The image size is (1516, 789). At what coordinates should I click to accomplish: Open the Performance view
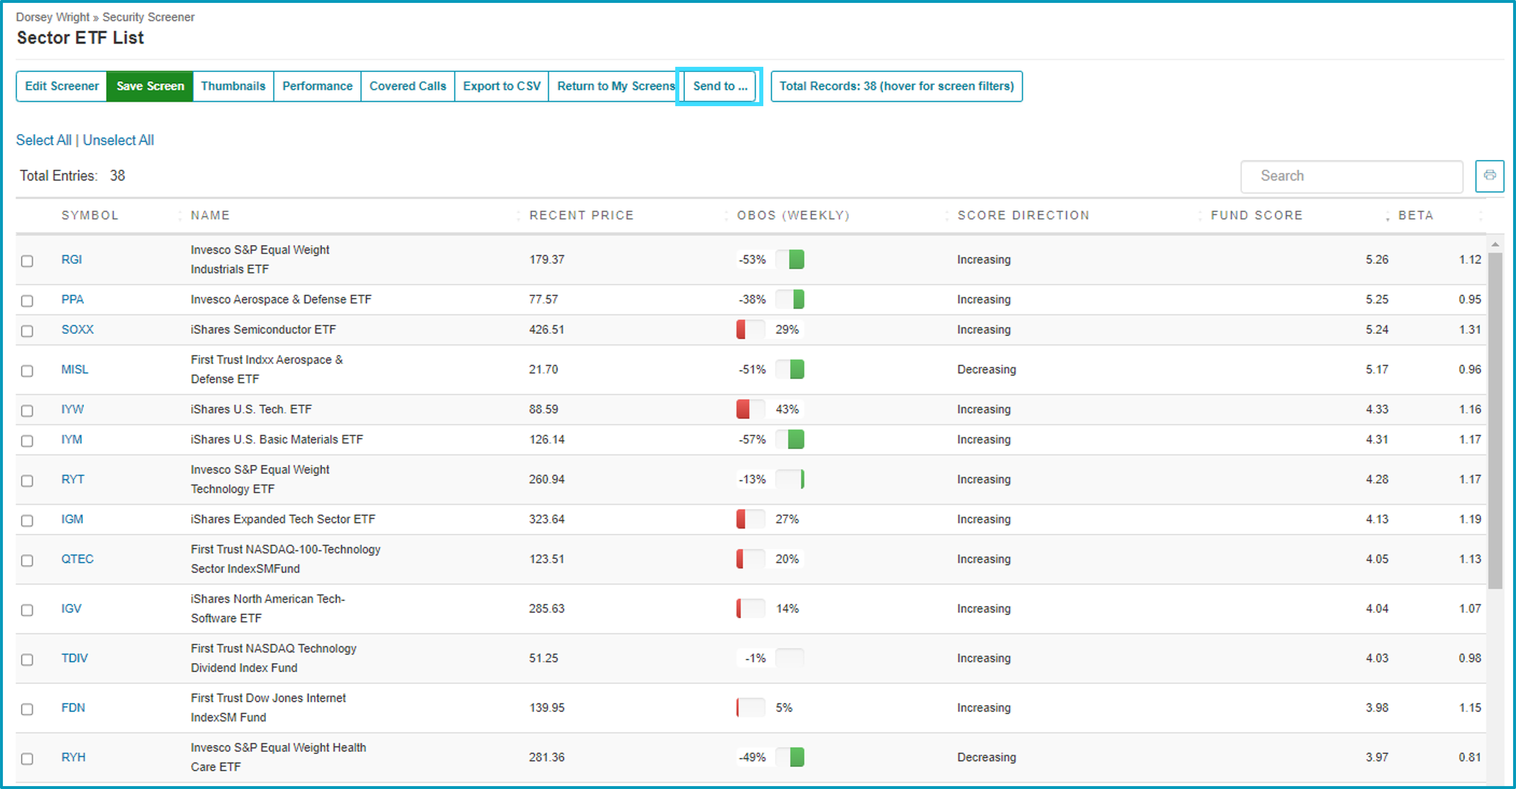317,86
